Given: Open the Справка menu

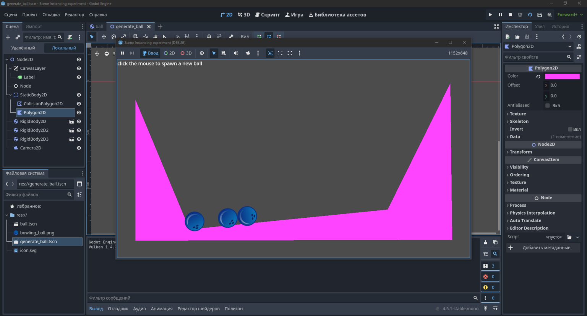Looking at the screenshot, I should coord(98,14).
